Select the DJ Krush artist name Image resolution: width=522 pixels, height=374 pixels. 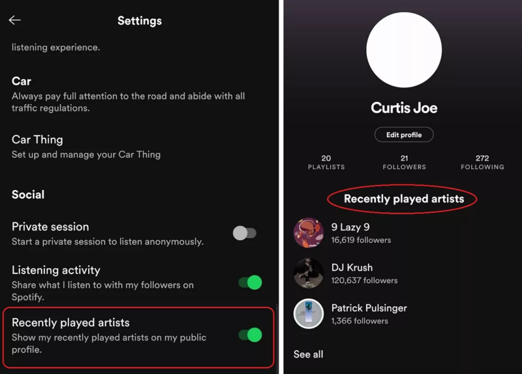(x=352, y=268)
